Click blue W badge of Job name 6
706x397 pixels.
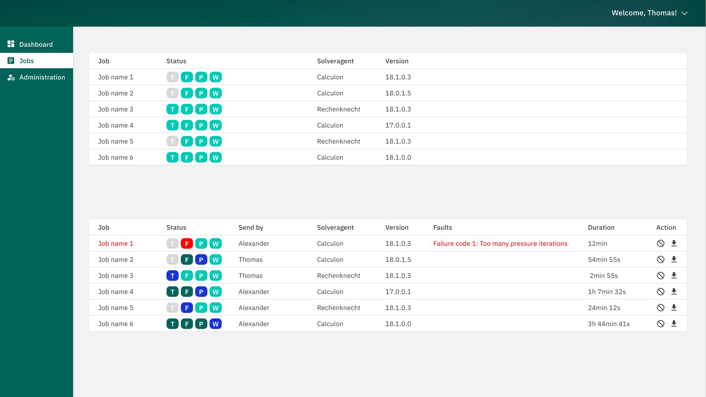(215, 324)
